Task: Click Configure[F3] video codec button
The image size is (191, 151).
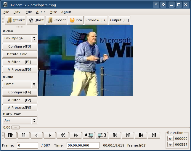Action: (x=20, y=46)
